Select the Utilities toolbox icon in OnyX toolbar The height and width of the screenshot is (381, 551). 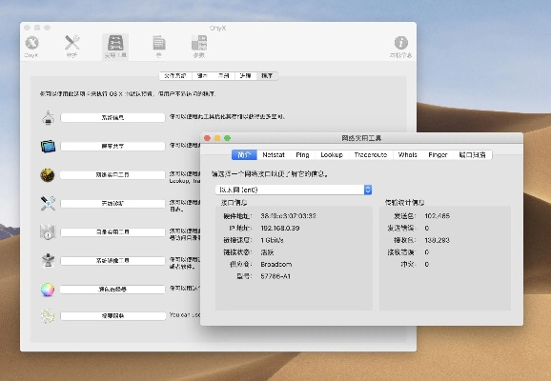tap(115, 43)
